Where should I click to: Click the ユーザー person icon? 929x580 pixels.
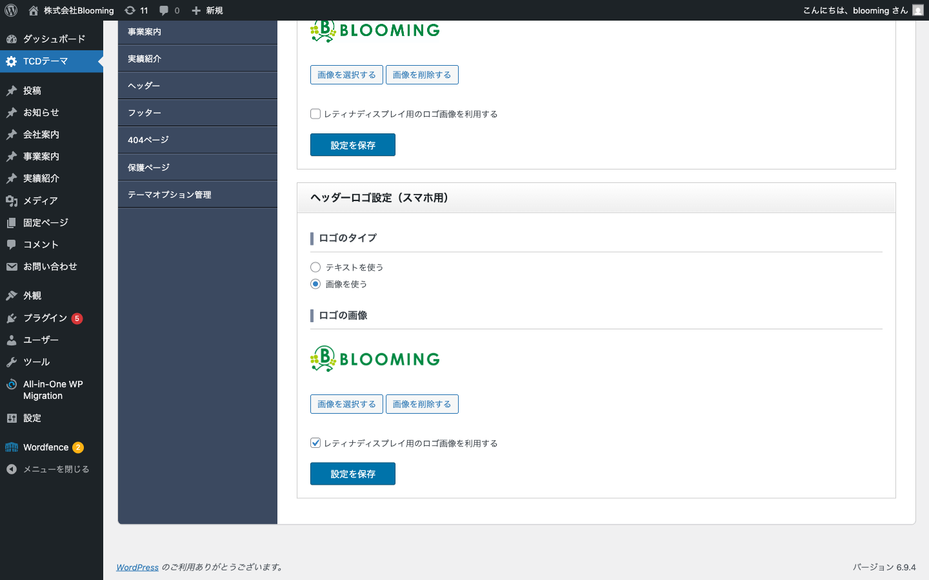12,340
